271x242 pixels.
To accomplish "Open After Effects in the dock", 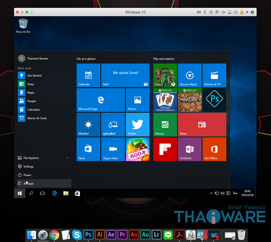I will 111,235.
